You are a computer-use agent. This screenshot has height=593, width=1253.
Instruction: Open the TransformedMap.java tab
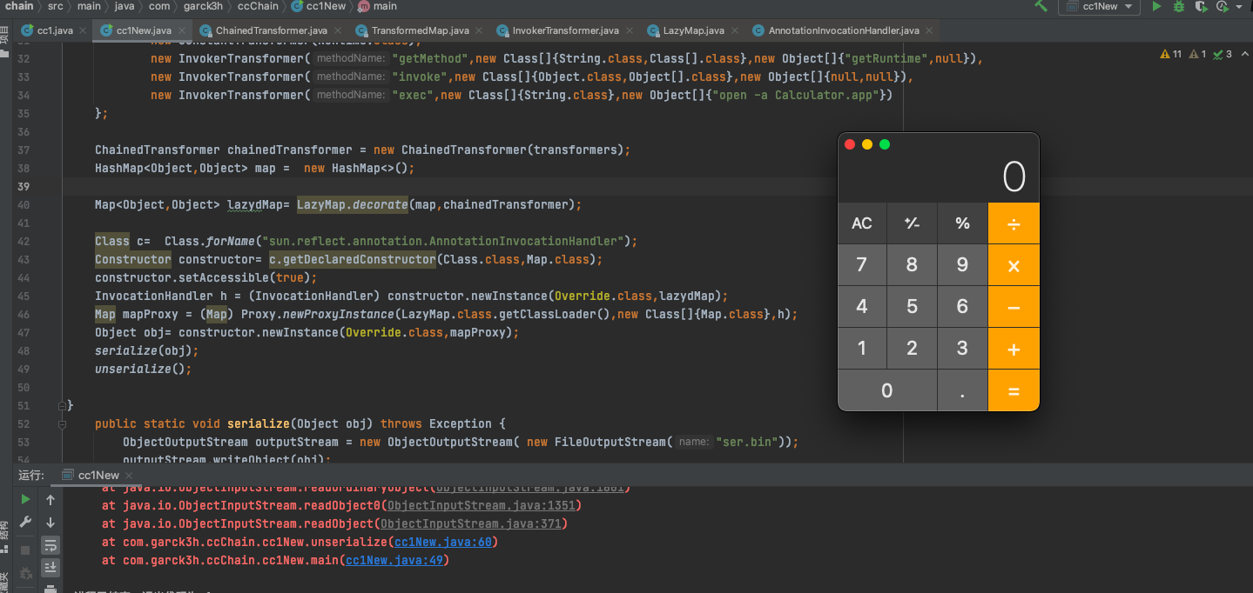tap(421, 30)
